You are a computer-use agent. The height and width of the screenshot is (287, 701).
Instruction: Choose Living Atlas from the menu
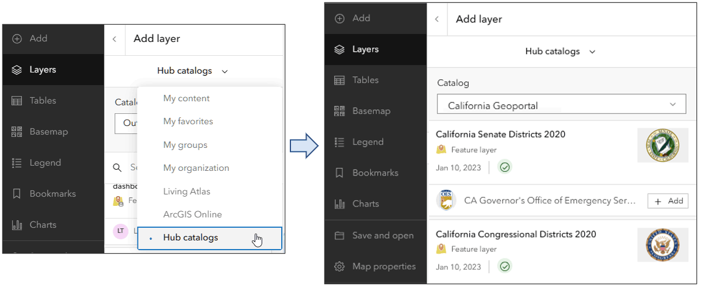tap(187, 192)
